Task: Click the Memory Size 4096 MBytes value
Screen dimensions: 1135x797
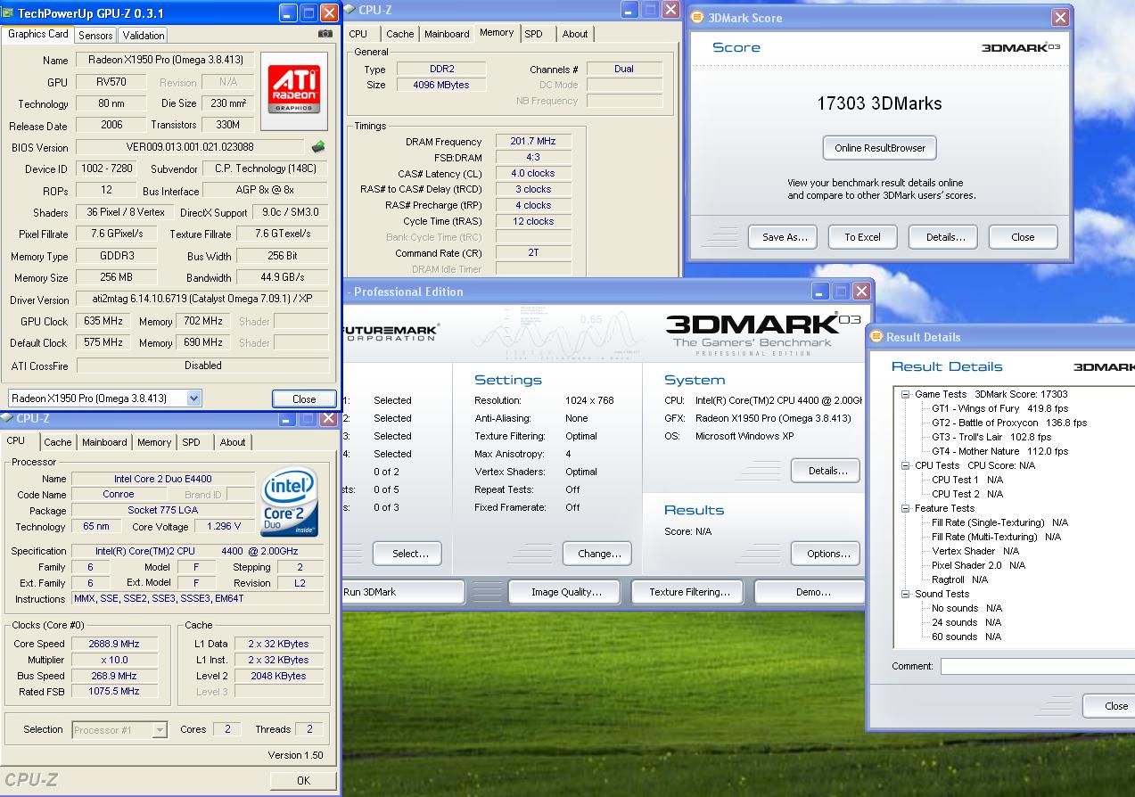Action: click(443, 85)
